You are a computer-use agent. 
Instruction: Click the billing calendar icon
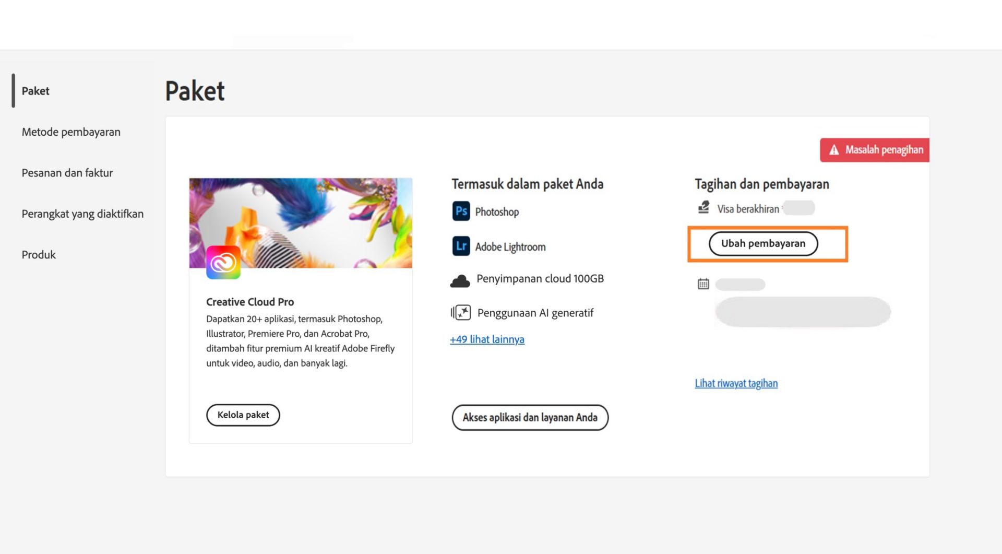(703, 284)
